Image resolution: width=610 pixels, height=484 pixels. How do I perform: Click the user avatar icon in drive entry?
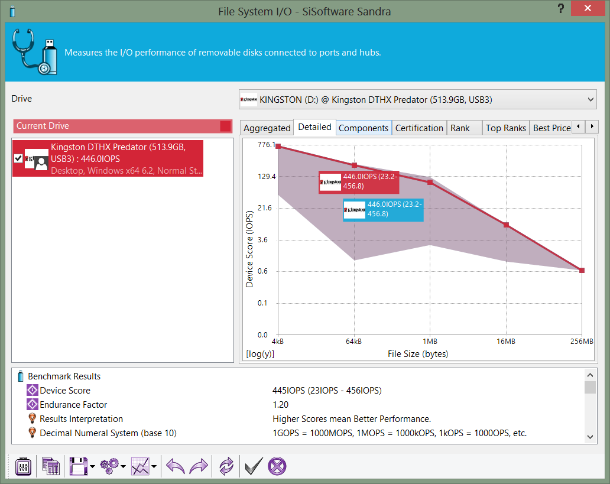click(x=41, y=163)
